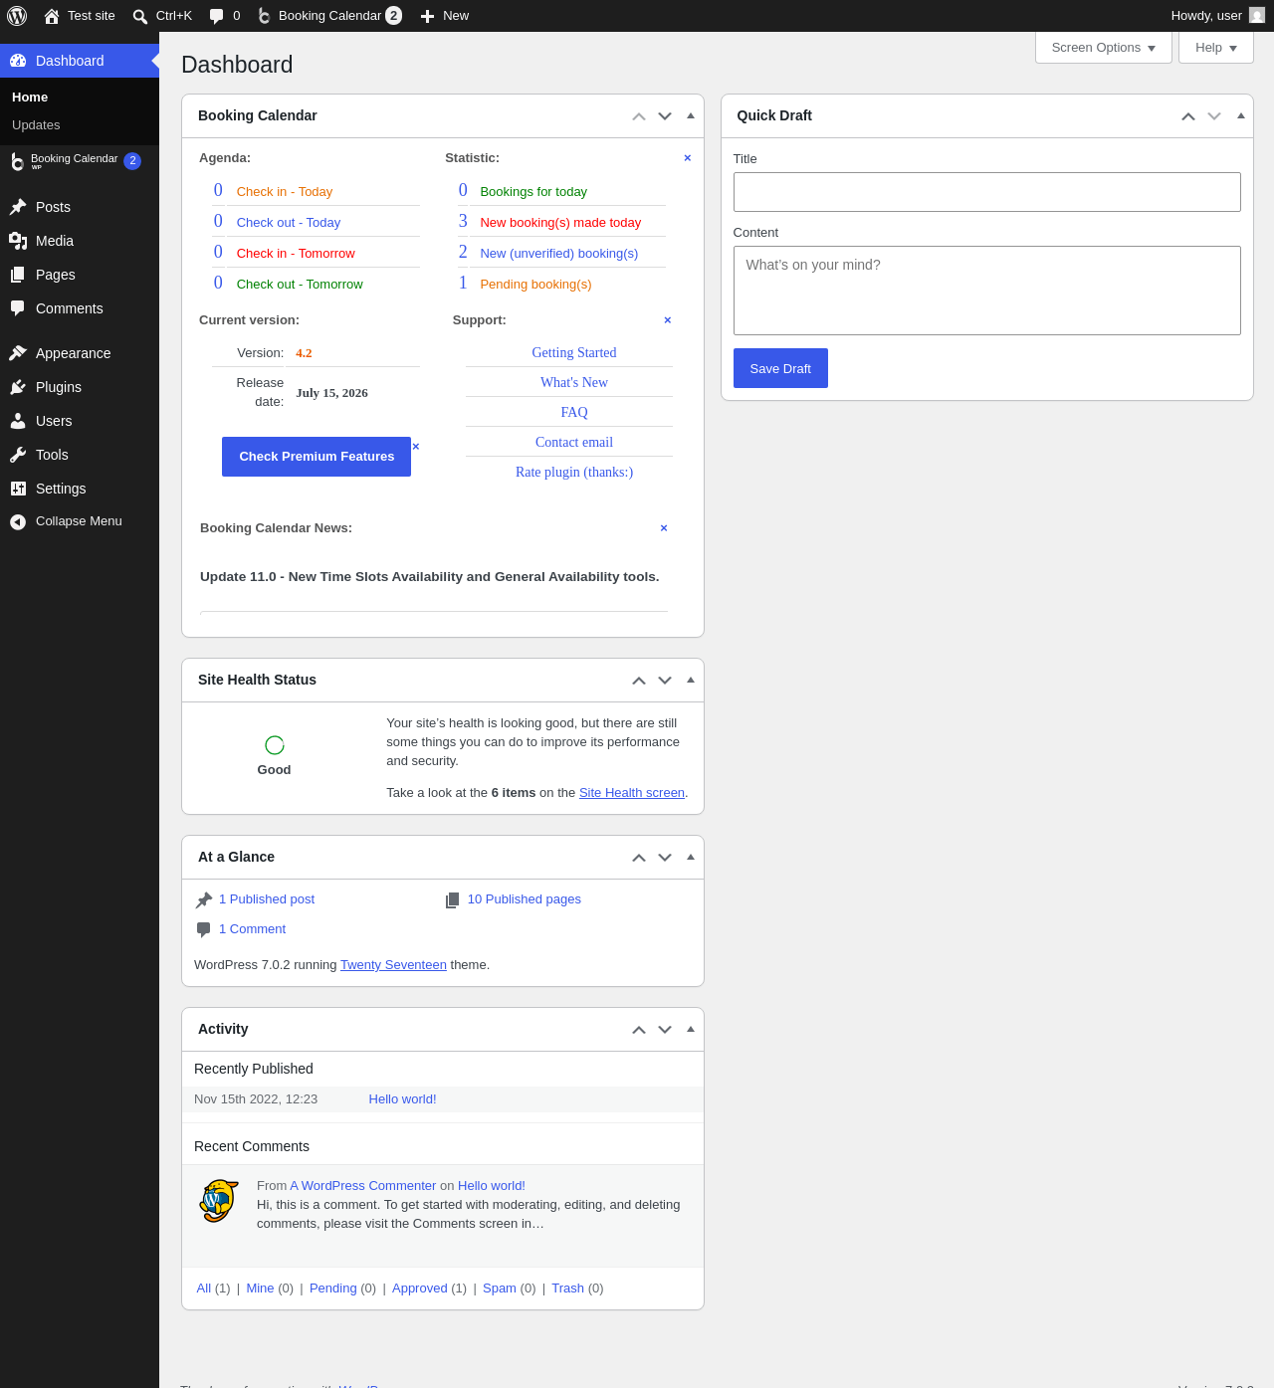Expand the Help dropdown tab
1274x1388 pixels.
point(1216,48)
